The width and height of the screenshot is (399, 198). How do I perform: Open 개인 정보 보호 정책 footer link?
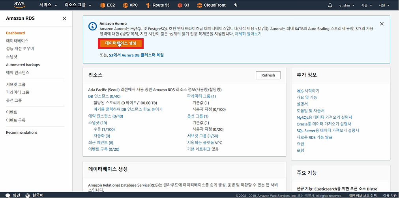[362, 196]
